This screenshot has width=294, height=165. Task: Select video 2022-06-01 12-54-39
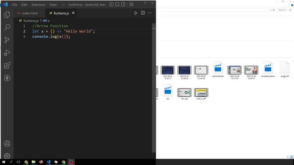201,72
